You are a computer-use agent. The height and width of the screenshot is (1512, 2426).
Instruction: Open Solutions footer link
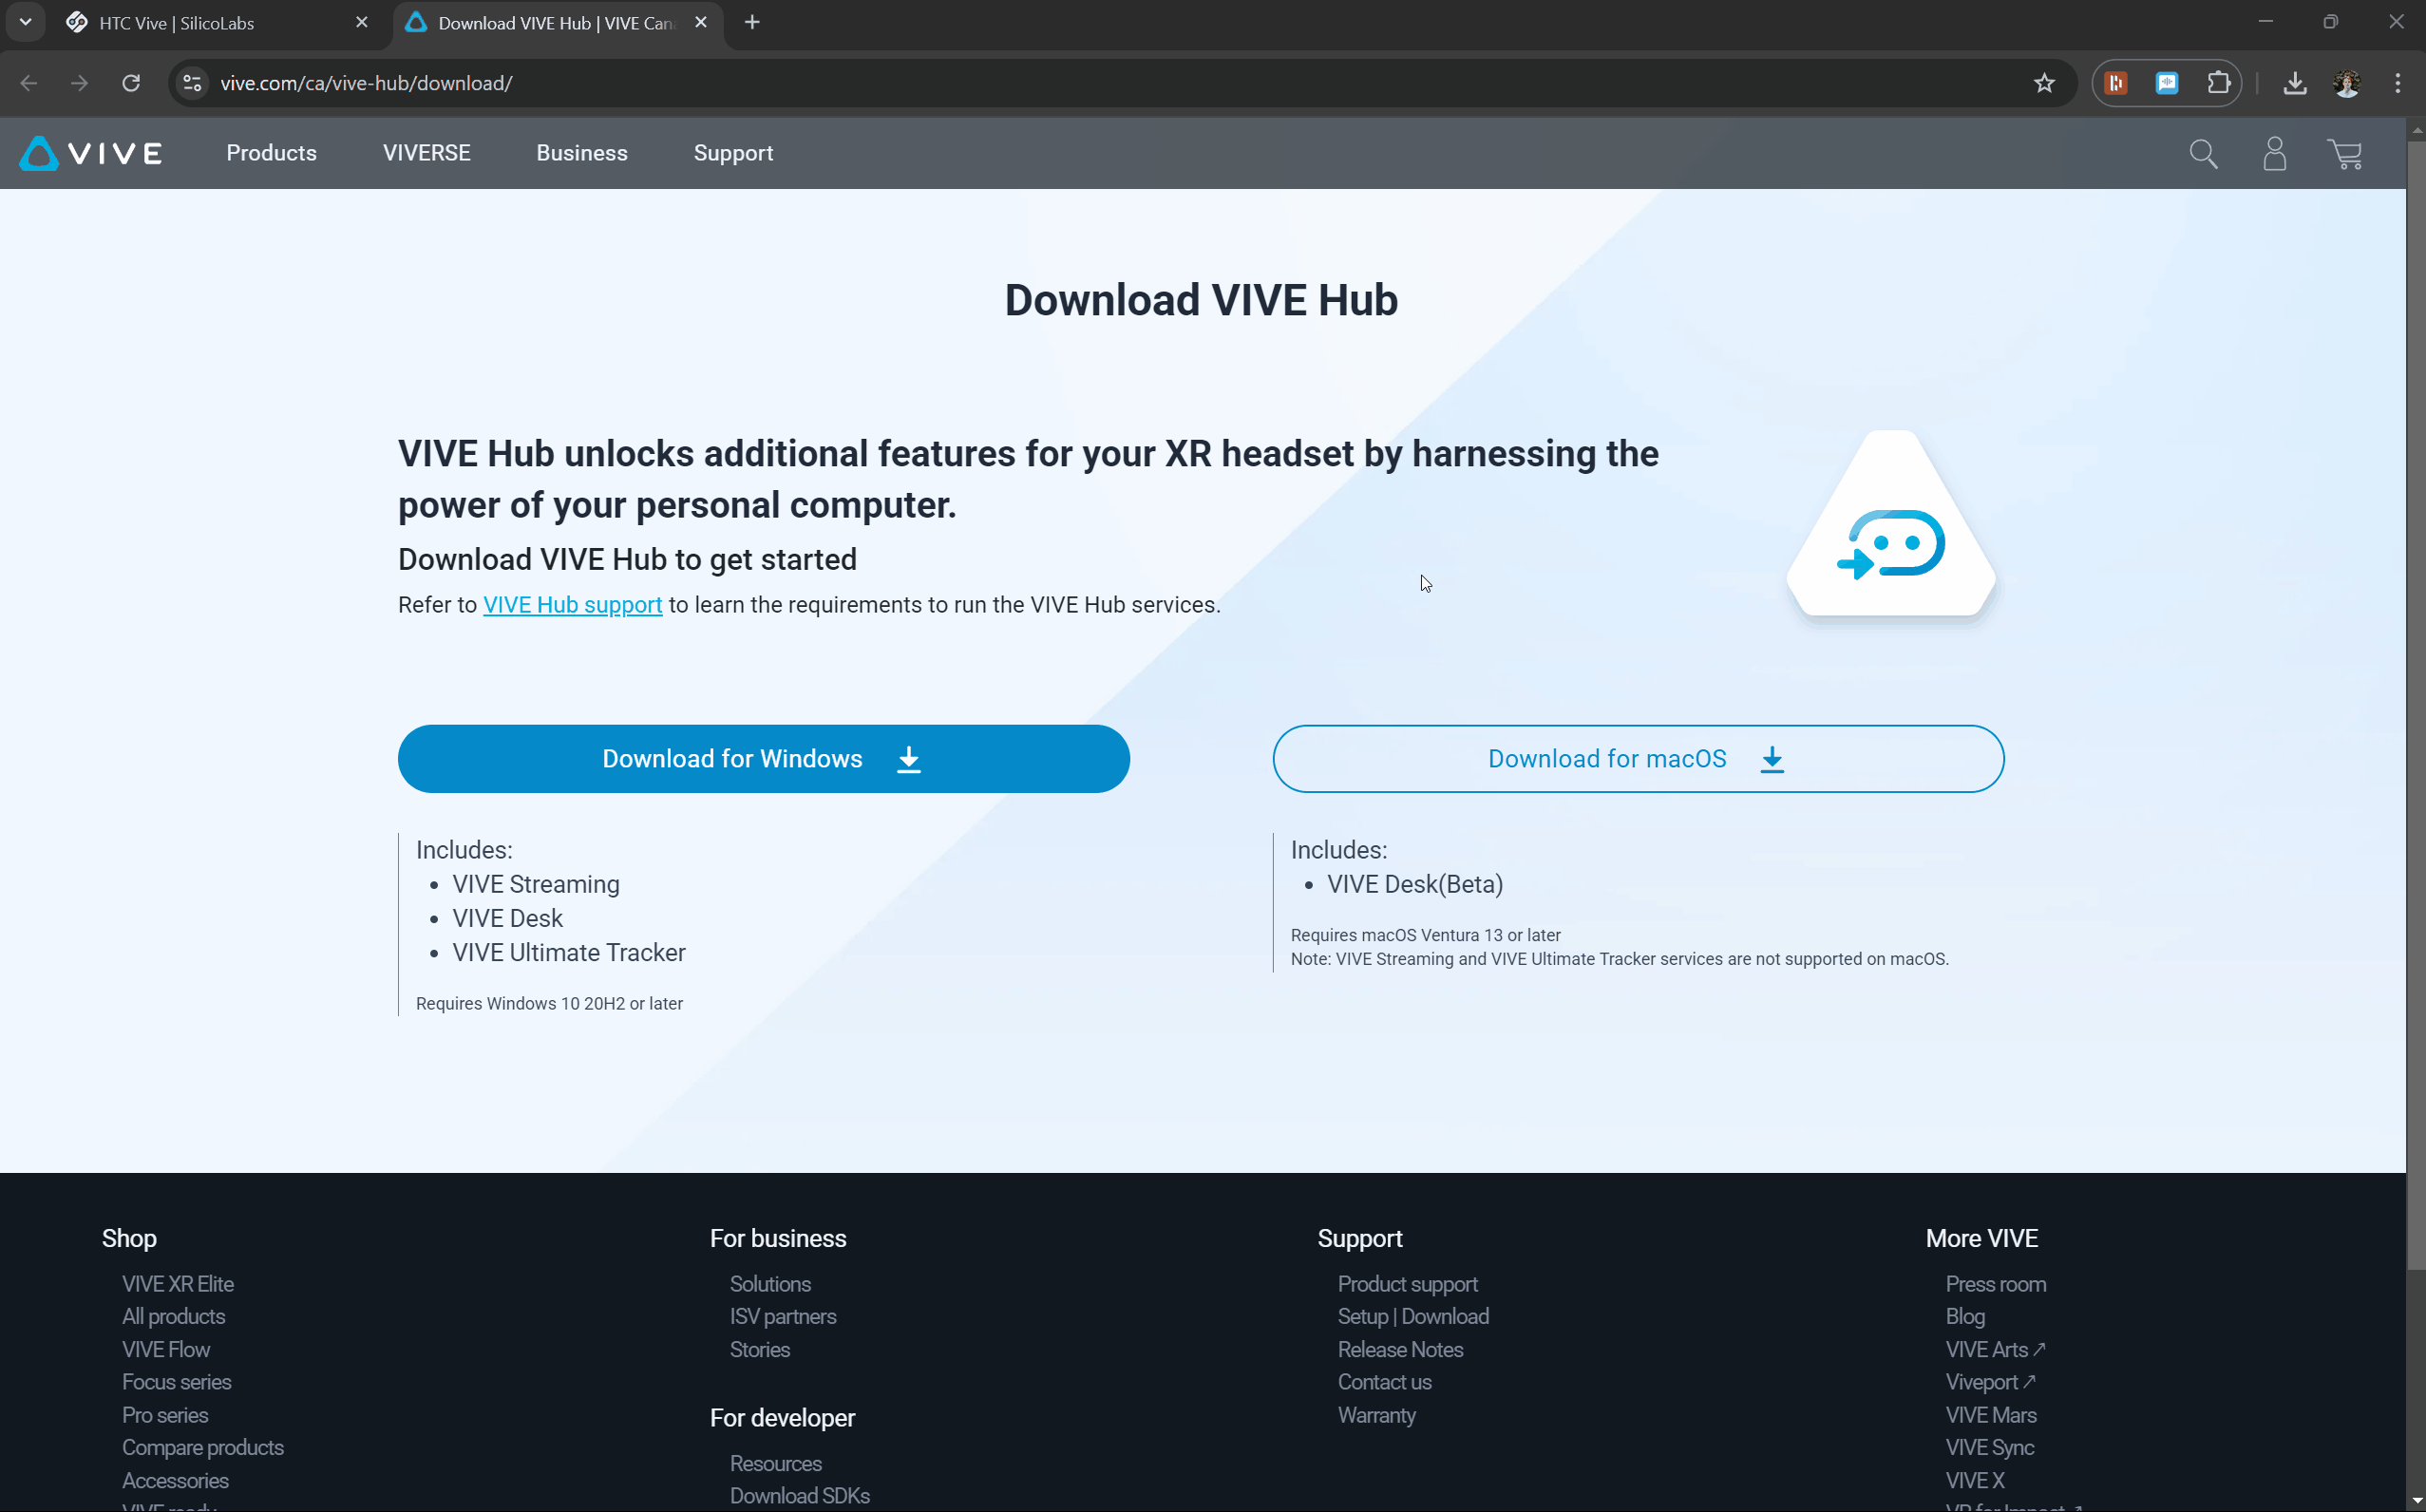pos(770,1284)
